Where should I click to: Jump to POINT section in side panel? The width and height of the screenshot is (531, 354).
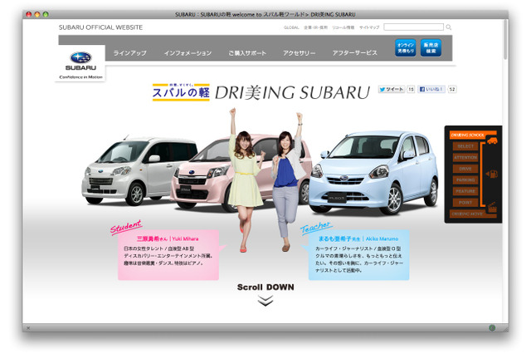[465, 203]
